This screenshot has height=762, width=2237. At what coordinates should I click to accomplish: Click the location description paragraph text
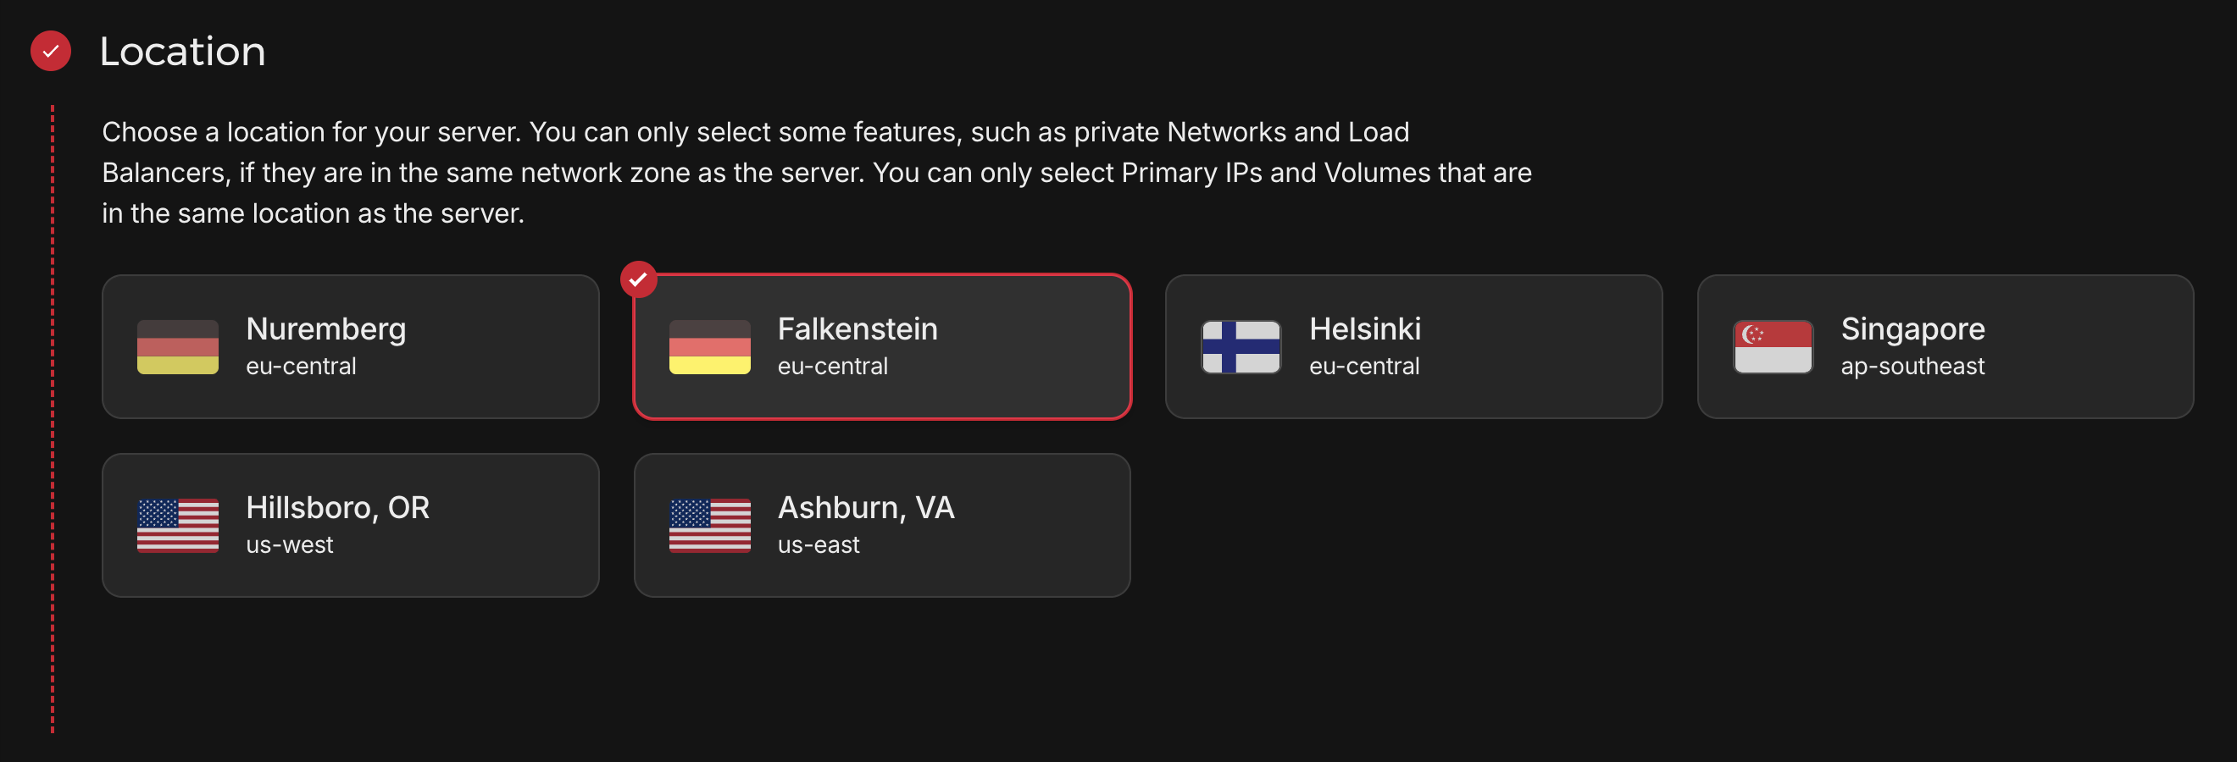point(816,173)
